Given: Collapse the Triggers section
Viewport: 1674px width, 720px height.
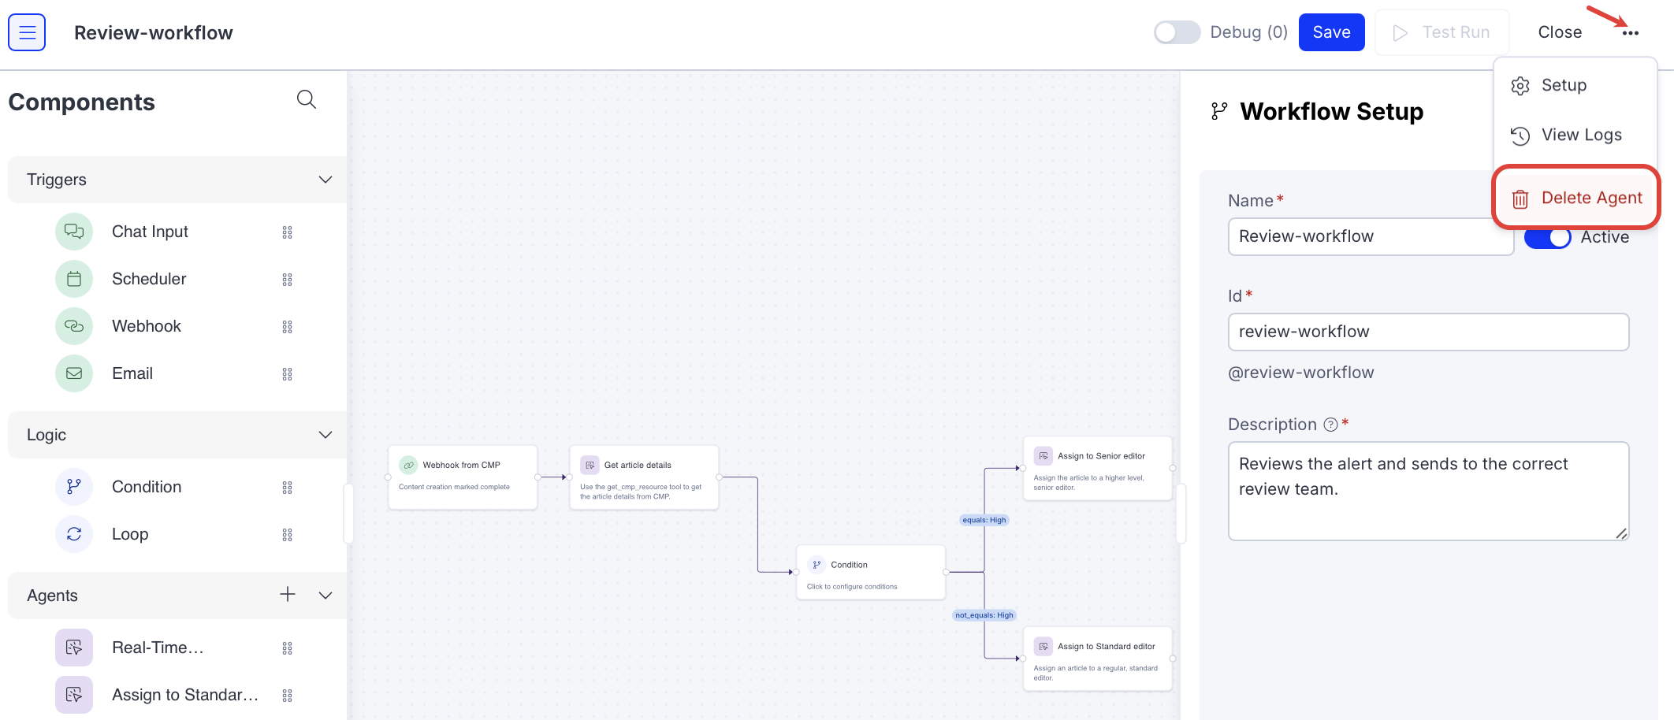Looking at the screenshot, I should point(325,180).
